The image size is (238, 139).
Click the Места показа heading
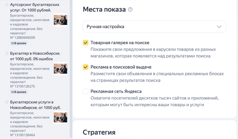click(x=104, y=9)
